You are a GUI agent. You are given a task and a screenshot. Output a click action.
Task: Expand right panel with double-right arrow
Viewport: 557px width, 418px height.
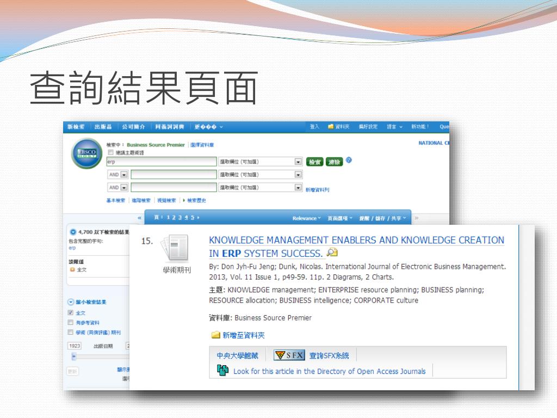click(417, 218)
